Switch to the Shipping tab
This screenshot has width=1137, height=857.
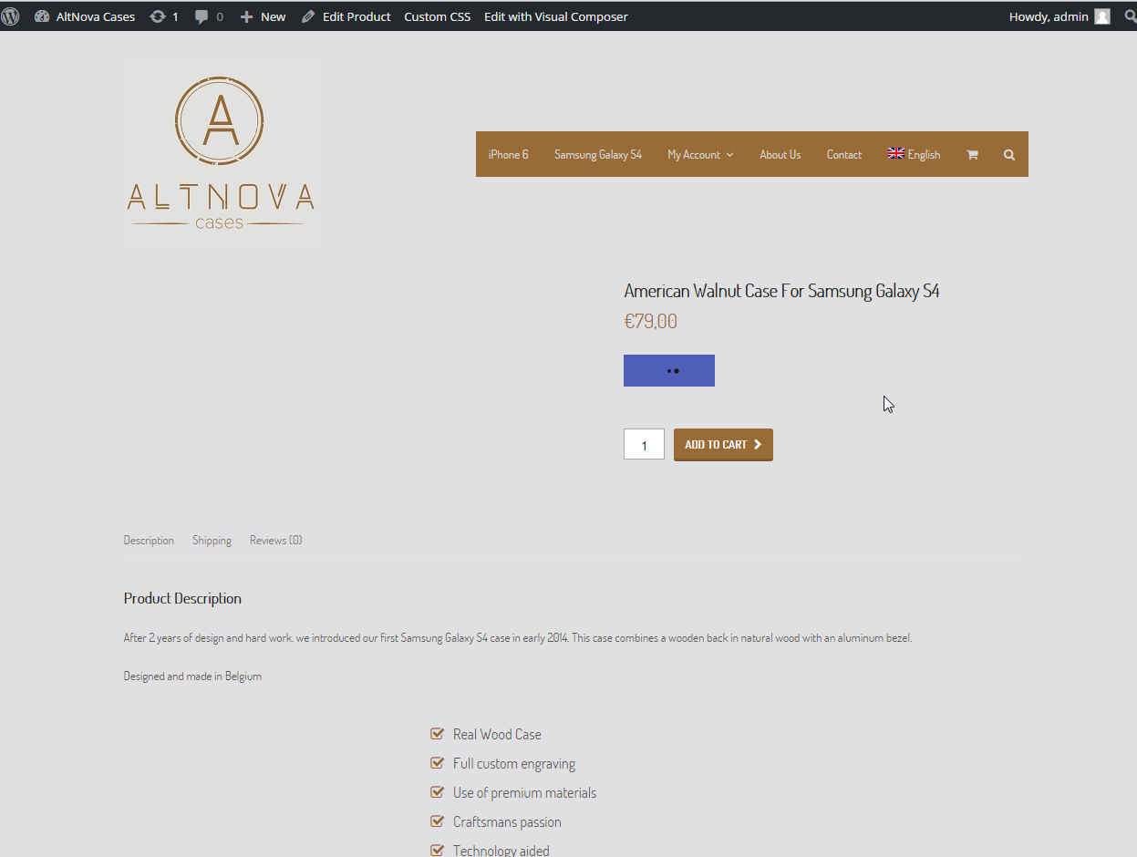coord(212,540)
